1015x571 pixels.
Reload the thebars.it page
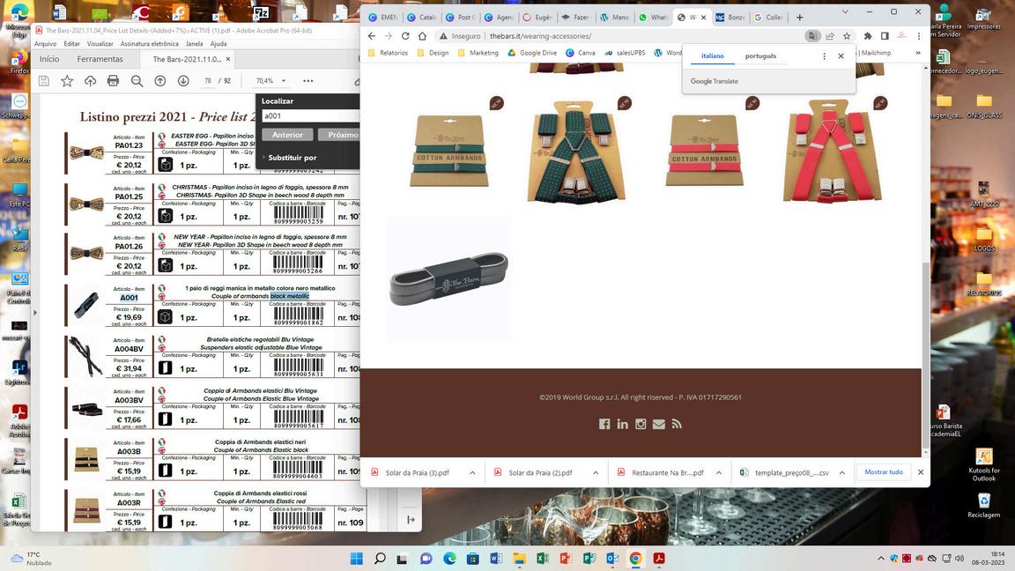click(x=405, y=36)
